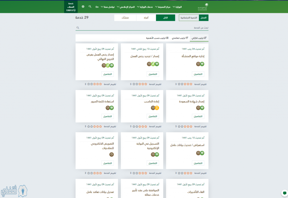Click the star rating under إدارة مواقع المنشأة
The image size is (288, 198).
point(185,84)
